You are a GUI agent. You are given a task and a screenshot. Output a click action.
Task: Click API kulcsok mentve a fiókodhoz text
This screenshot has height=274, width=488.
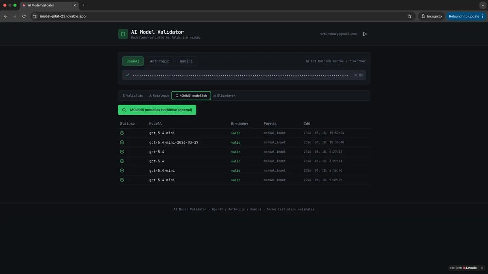pos(338,61)
